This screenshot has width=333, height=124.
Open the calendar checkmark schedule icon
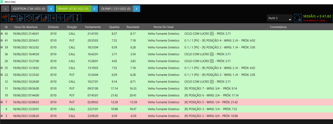point(13,18)
